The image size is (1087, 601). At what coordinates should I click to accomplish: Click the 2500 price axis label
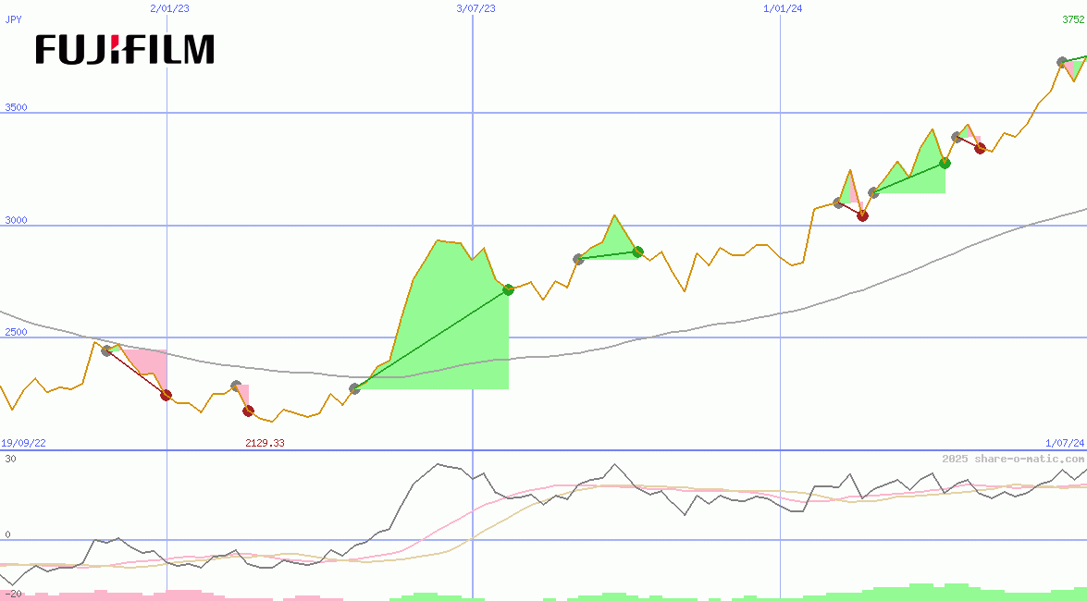tap(16, 332)
